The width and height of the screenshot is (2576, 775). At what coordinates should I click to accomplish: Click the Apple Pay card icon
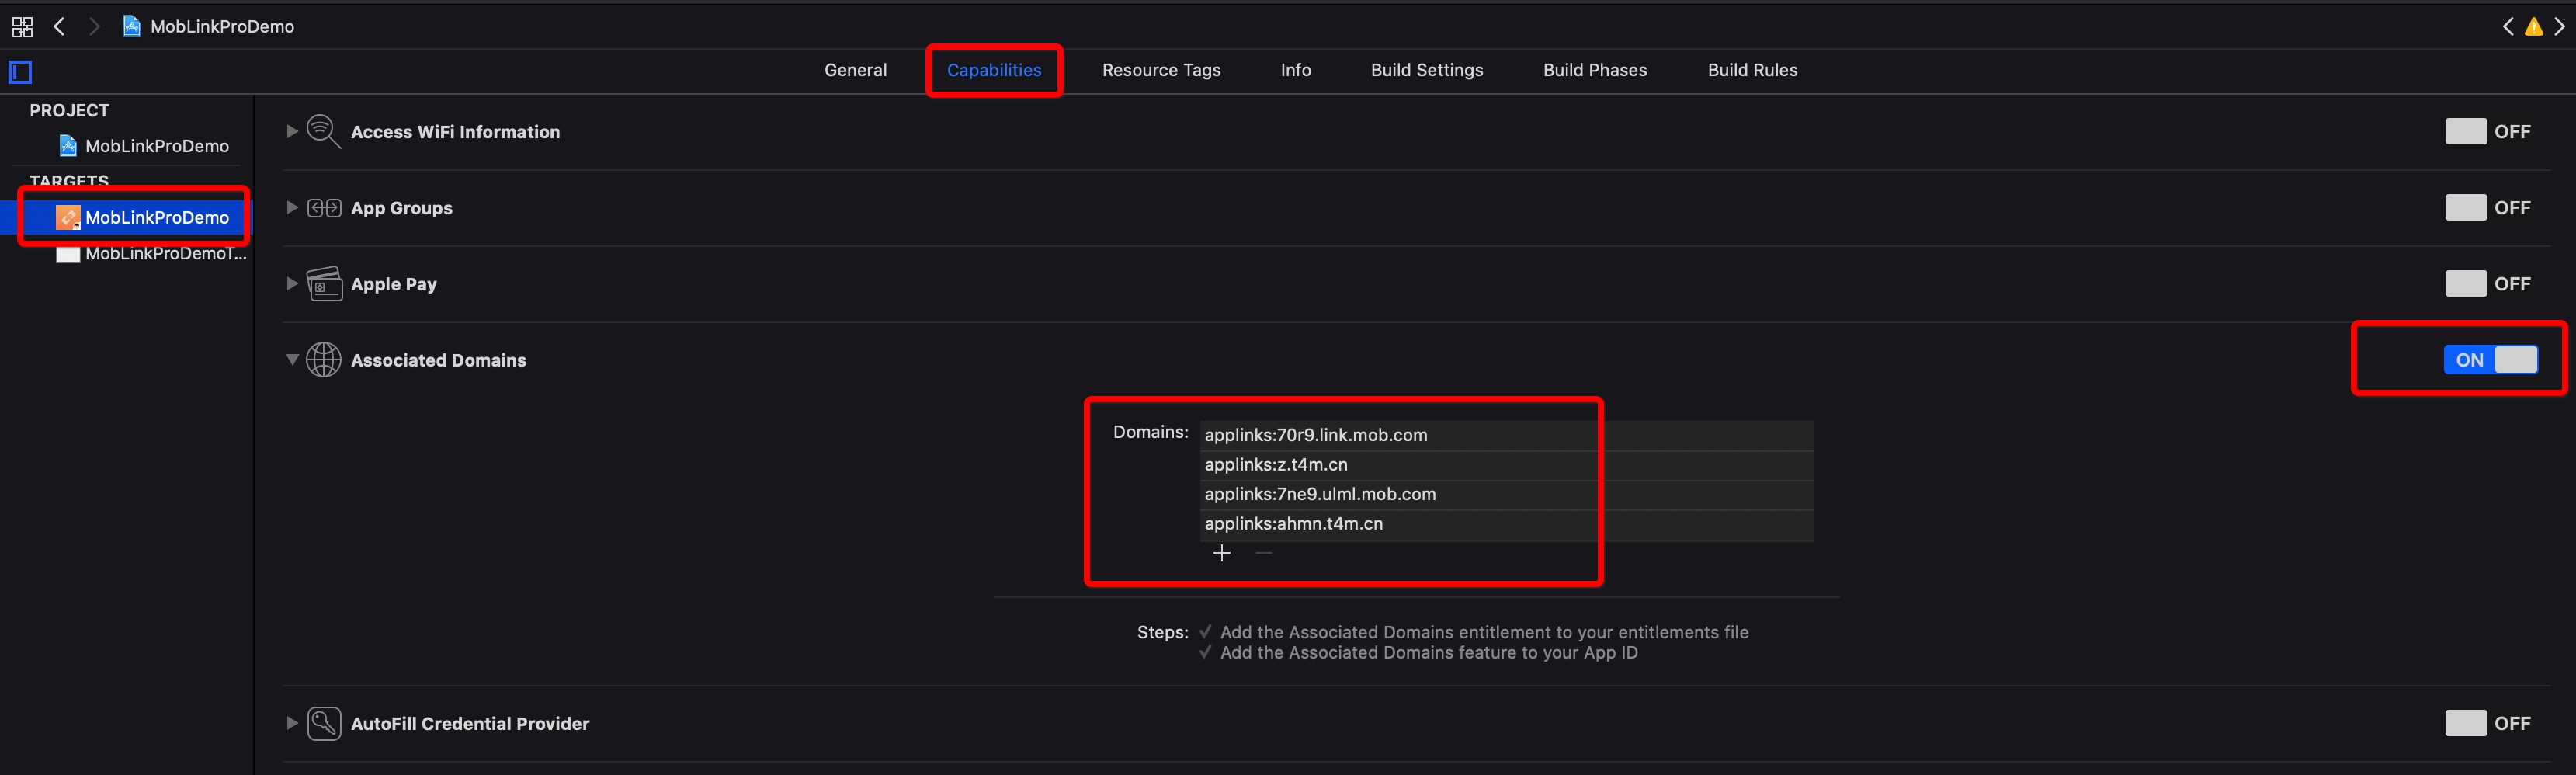tap(324, 284)
